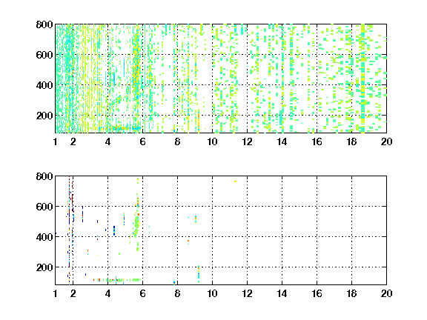
Task: Click the 600 y-axis label of bottom plot
Action: click(x=44, y=207)
